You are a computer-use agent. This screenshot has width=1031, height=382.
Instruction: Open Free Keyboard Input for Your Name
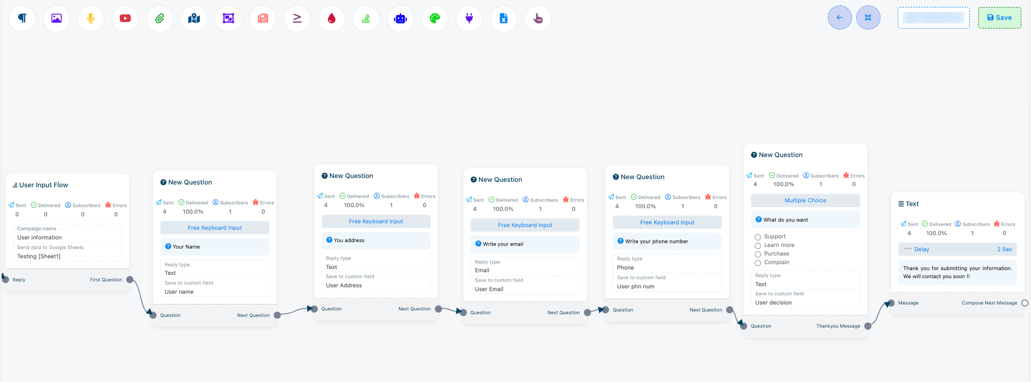(x=214, y=228)
